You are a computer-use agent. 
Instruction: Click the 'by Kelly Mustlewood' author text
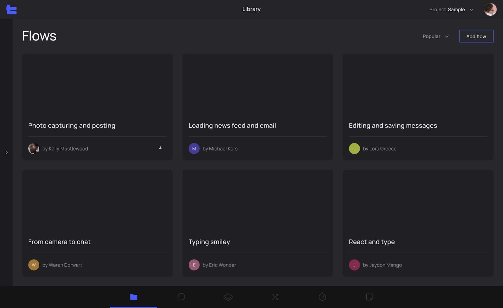[65, 149]
